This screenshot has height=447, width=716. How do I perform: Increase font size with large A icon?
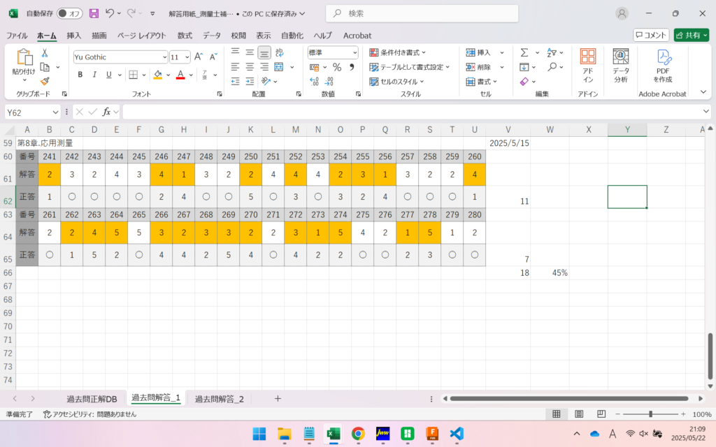[198, 57]
